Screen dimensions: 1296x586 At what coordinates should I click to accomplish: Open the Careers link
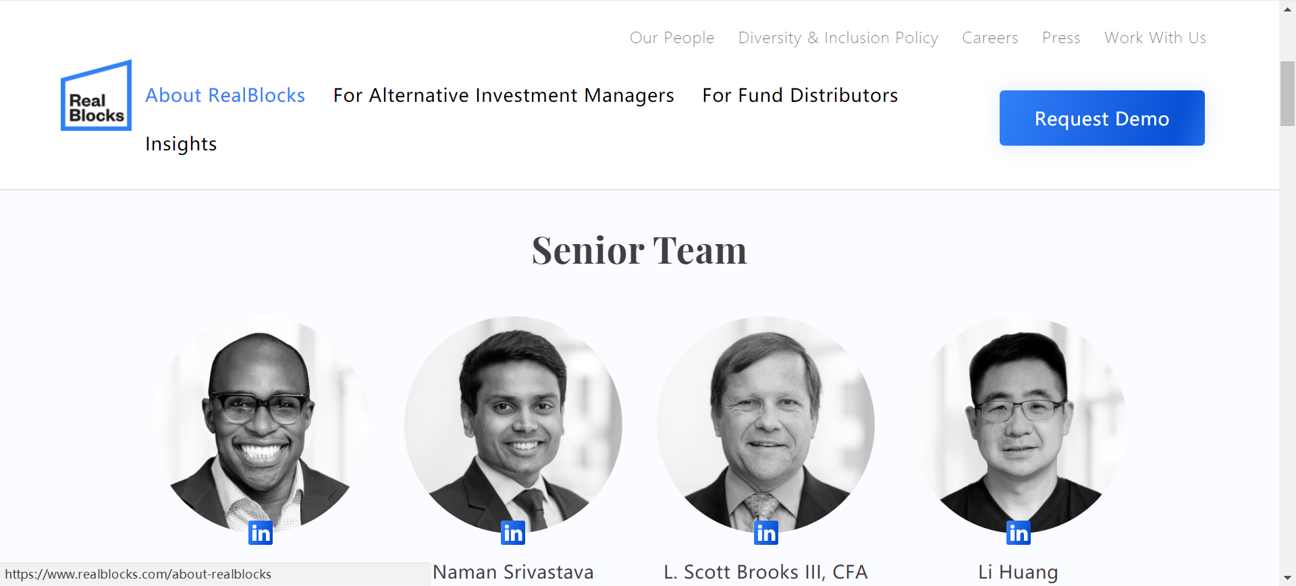pos(990,38)
